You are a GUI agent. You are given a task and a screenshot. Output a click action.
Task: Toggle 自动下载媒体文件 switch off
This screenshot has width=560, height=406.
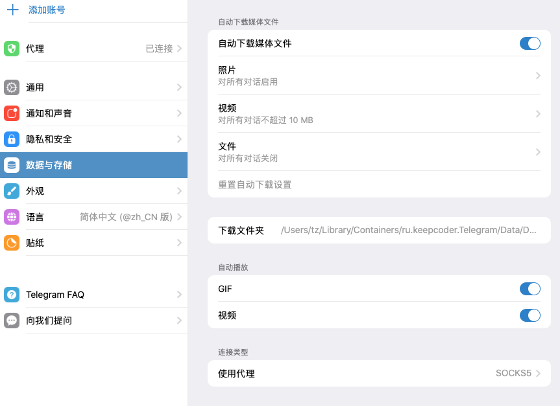pyautogui.click(x=530, y=43)
